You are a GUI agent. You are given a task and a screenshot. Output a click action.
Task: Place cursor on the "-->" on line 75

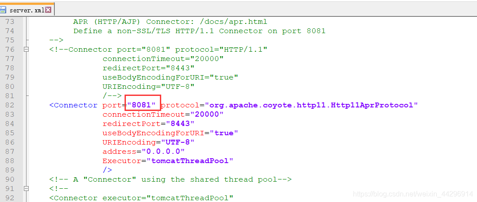[56, 40]
